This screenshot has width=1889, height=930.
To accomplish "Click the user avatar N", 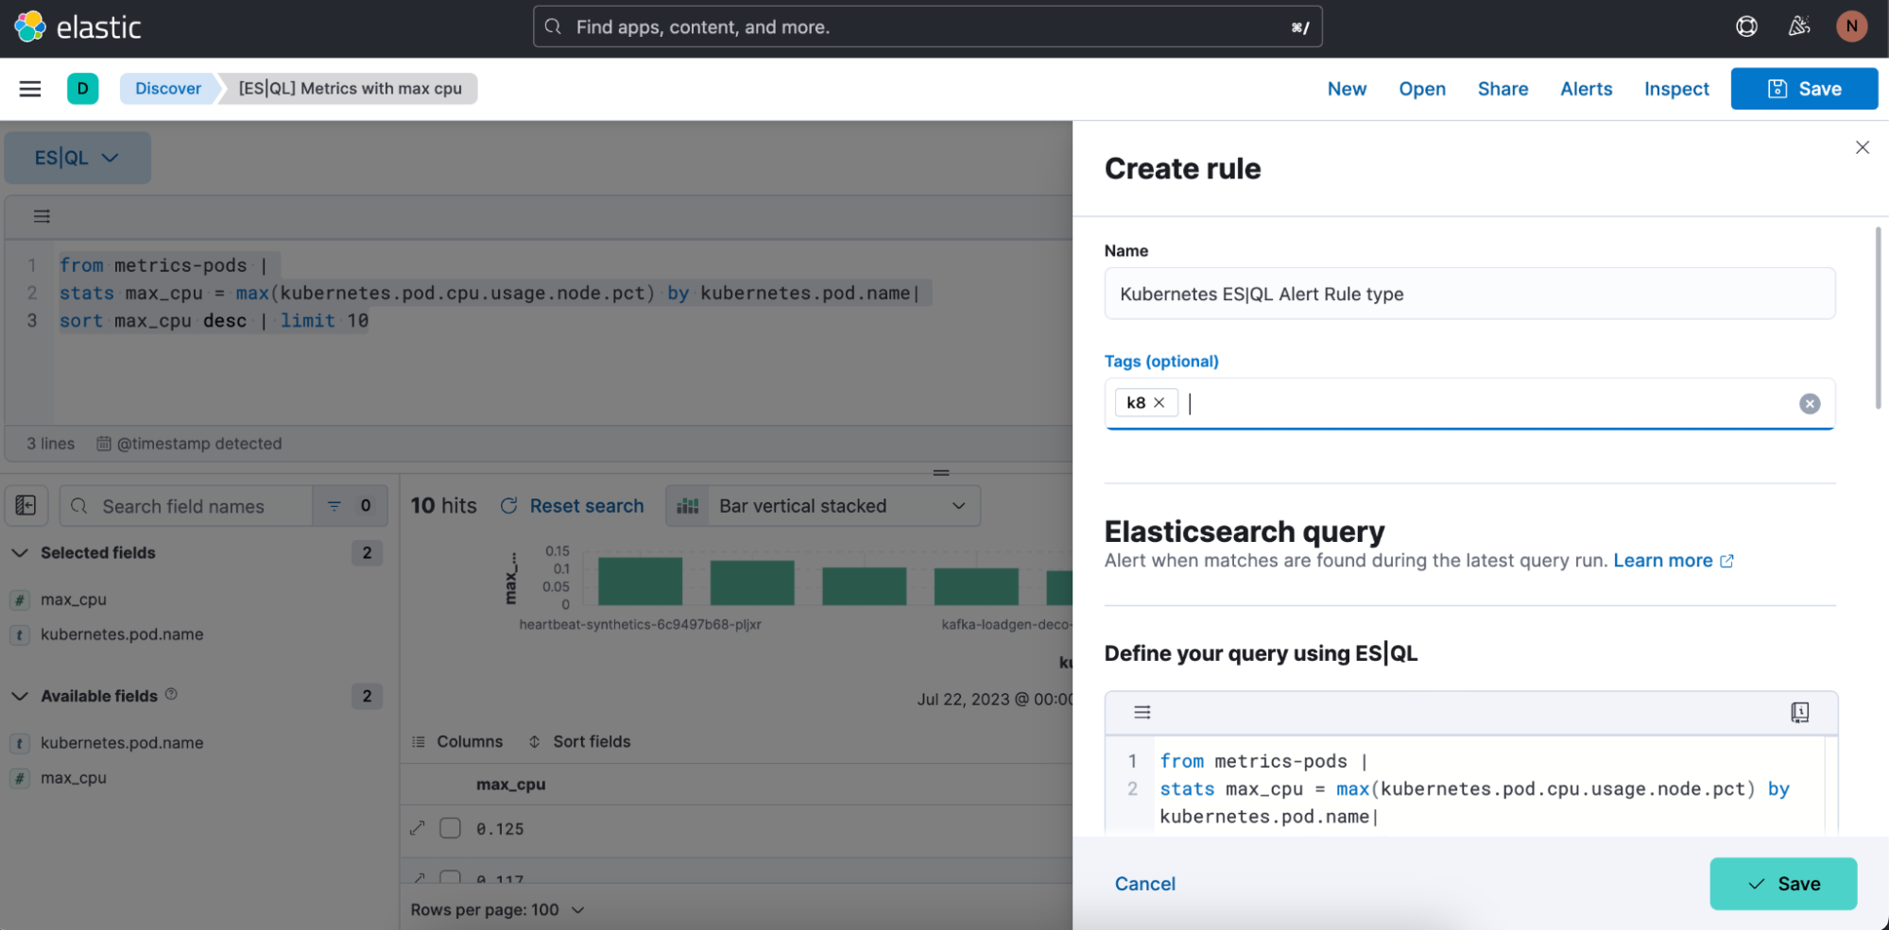I will (x=1851, y=26).
